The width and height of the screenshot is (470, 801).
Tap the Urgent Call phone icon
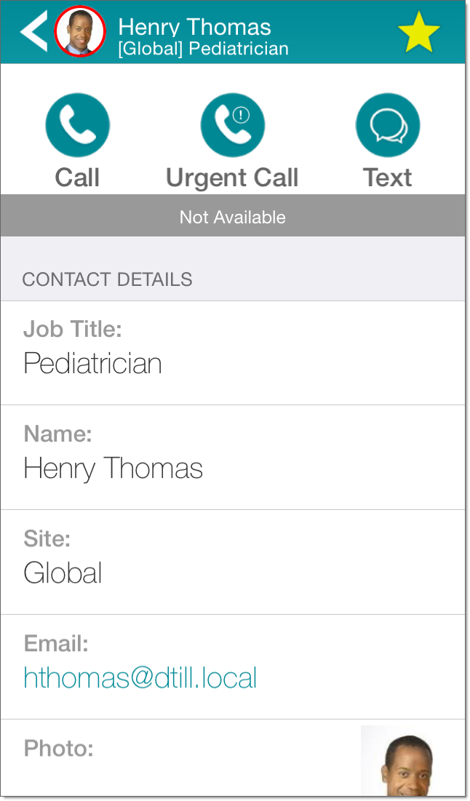pos(233,125)
